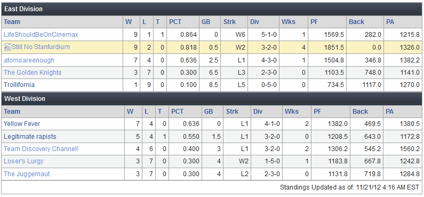Image resolution: width=424 pixels, height=197 pixels.
Task: Select The Golden Knights team link
Action: (33, 73)
